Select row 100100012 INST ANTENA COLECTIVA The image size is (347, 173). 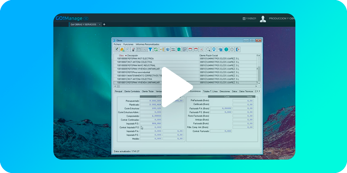[185, 79]
